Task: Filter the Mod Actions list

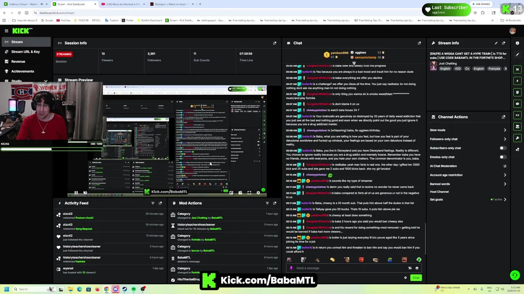Action: pyautogui.click(x=267, y=203)
